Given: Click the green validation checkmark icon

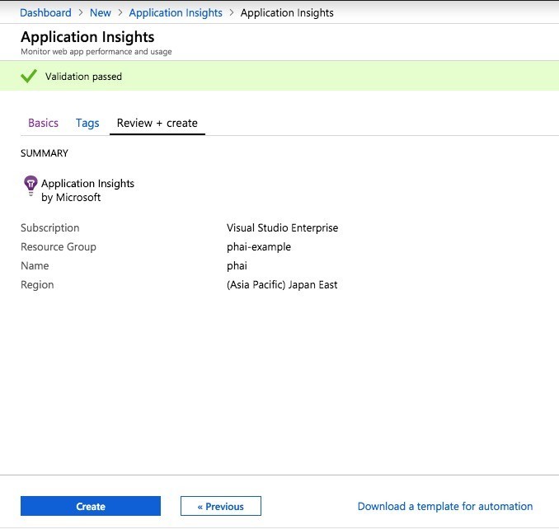Looking at the screenshot, I should [x=29, y=76].
